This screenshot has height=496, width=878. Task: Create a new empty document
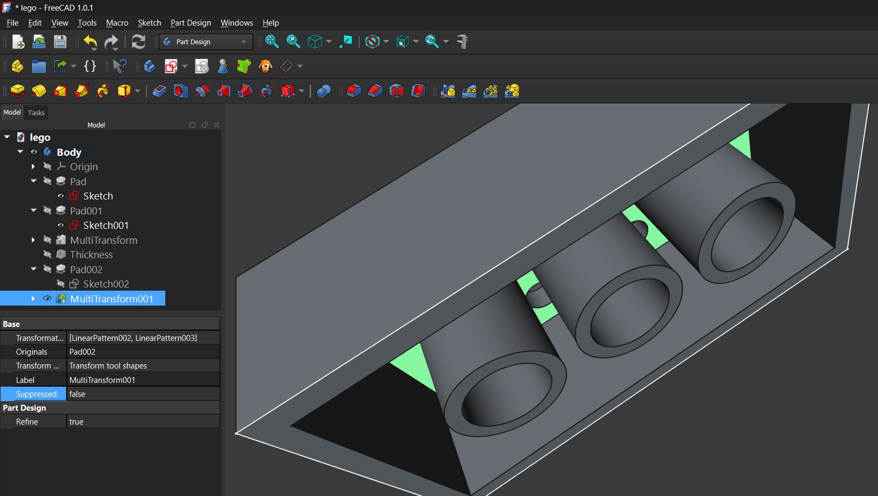pos(18,42)
